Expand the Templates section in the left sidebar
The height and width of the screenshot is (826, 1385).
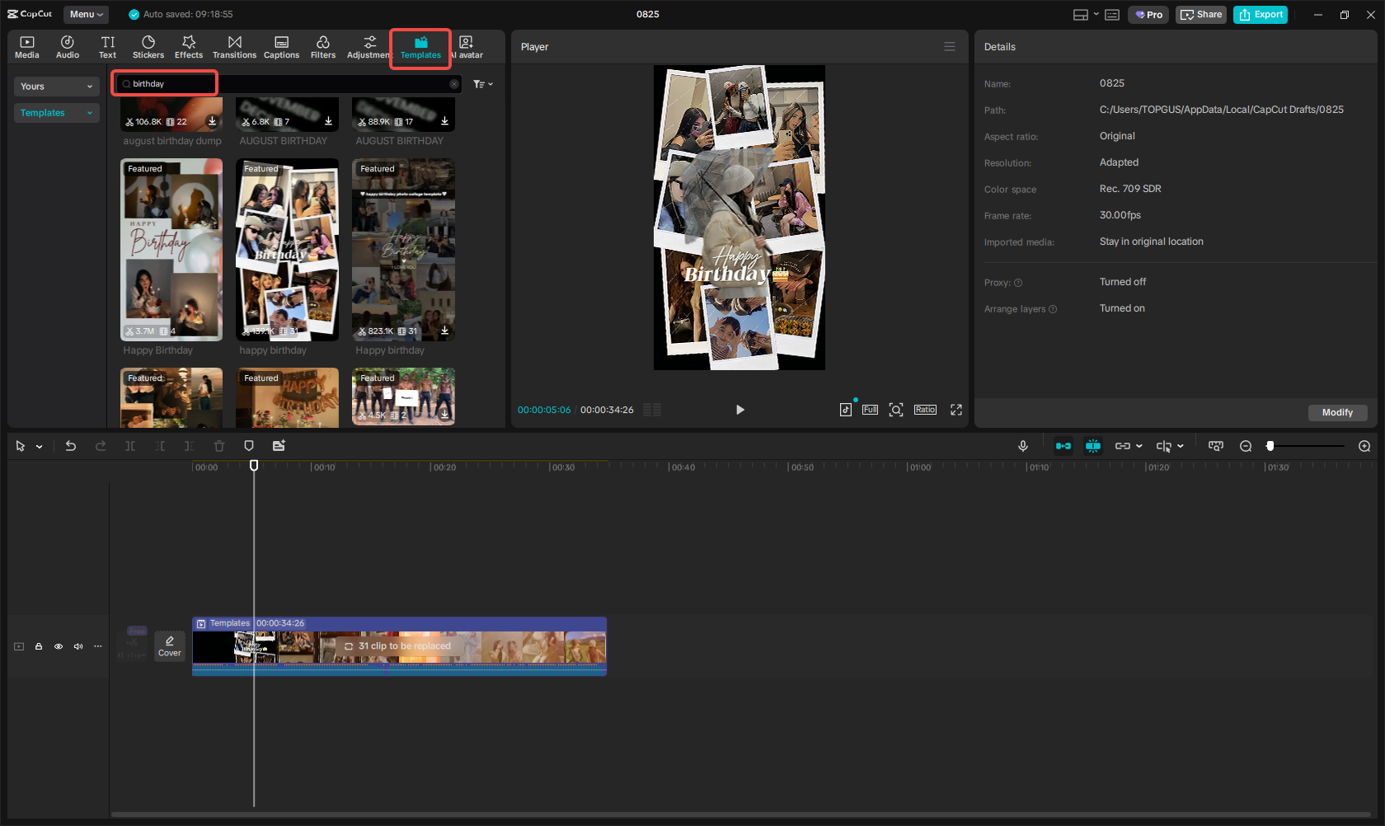(x=56, y=112)
